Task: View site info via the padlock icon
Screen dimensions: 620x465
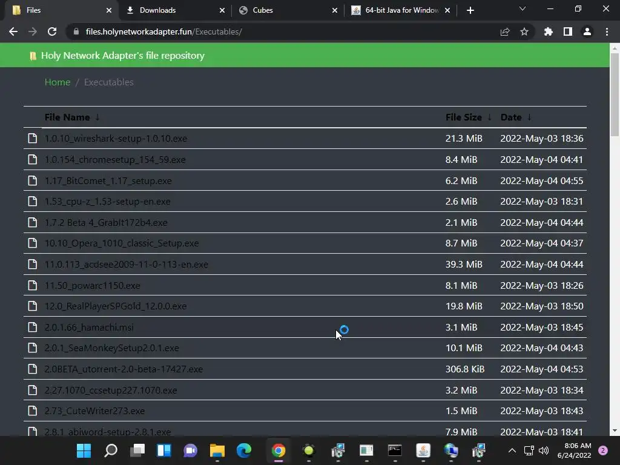Action: point(76,31)
